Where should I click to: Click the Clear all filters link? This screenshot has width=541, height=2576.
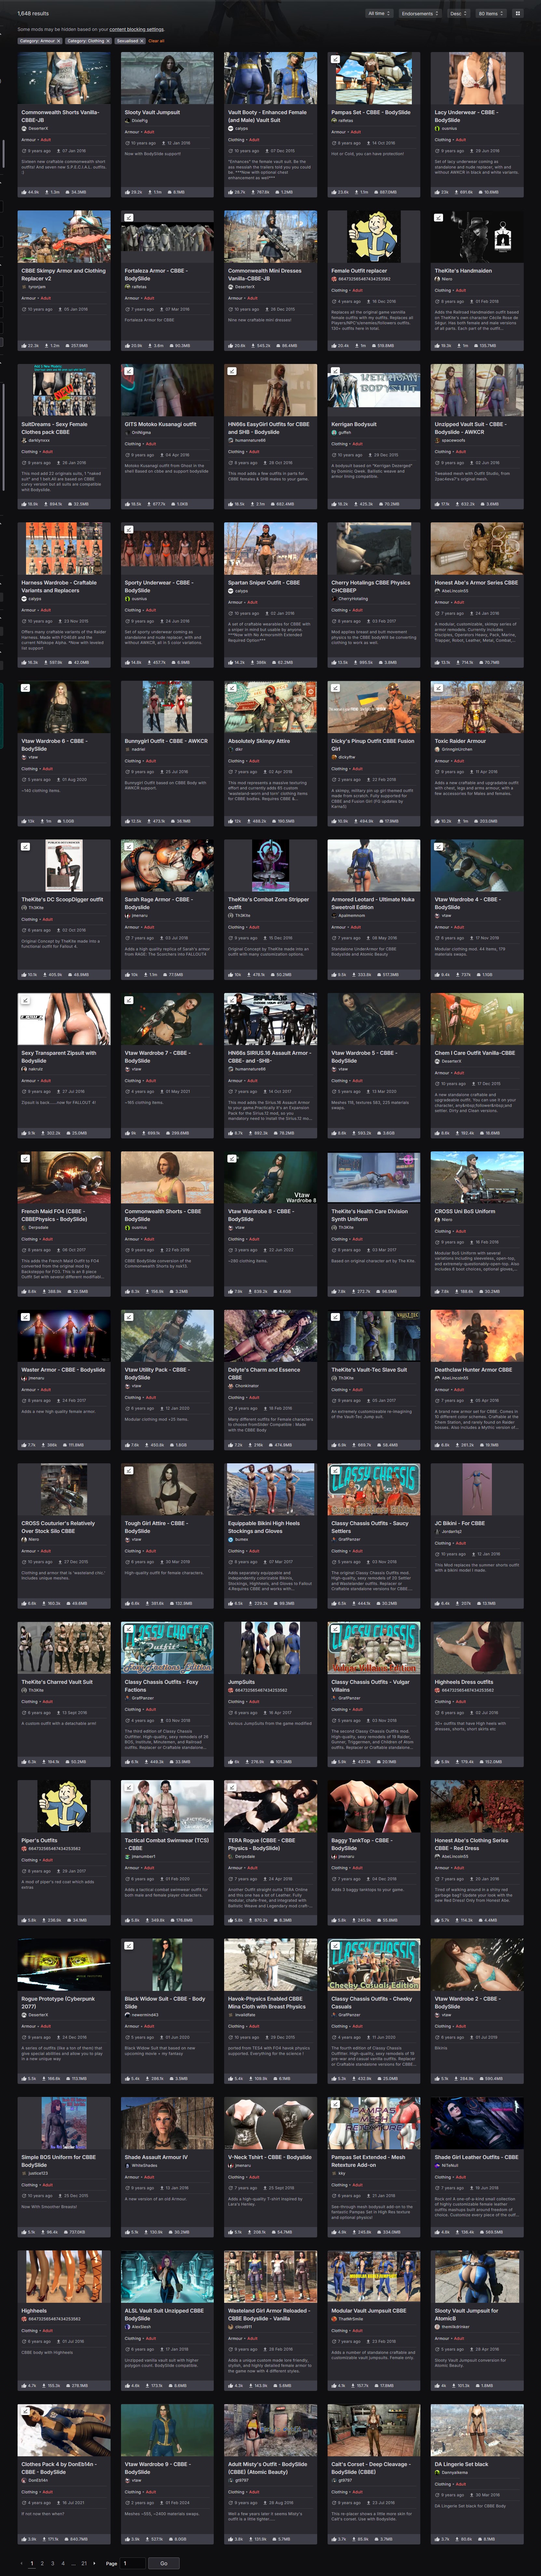156,41
